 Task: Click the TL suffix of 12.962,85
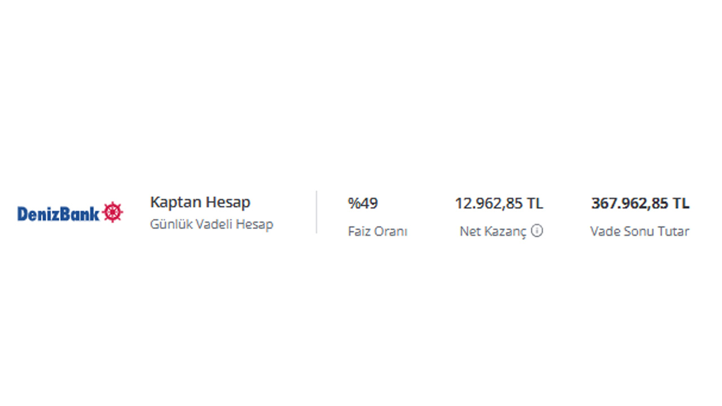point(535,203)
